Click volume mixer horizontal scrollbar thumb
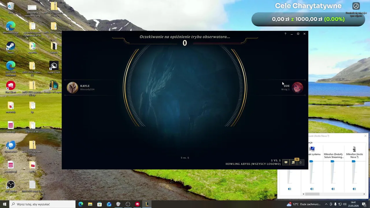This screenshot has height=208, width=370. [312, 194]
